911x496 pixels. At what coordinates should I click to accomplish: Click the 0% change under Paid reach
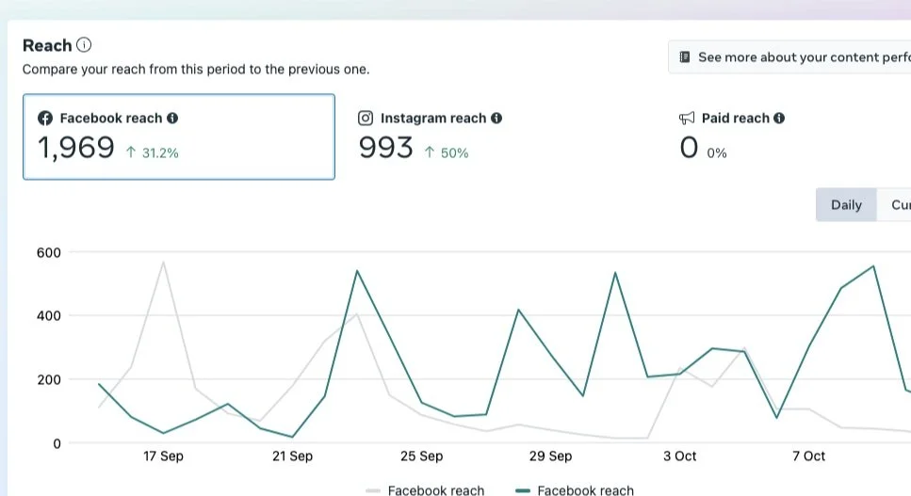coord(716,152)
